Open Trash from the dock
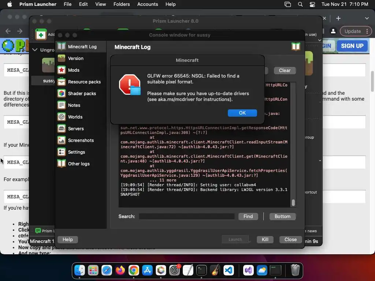 [295, 270]
